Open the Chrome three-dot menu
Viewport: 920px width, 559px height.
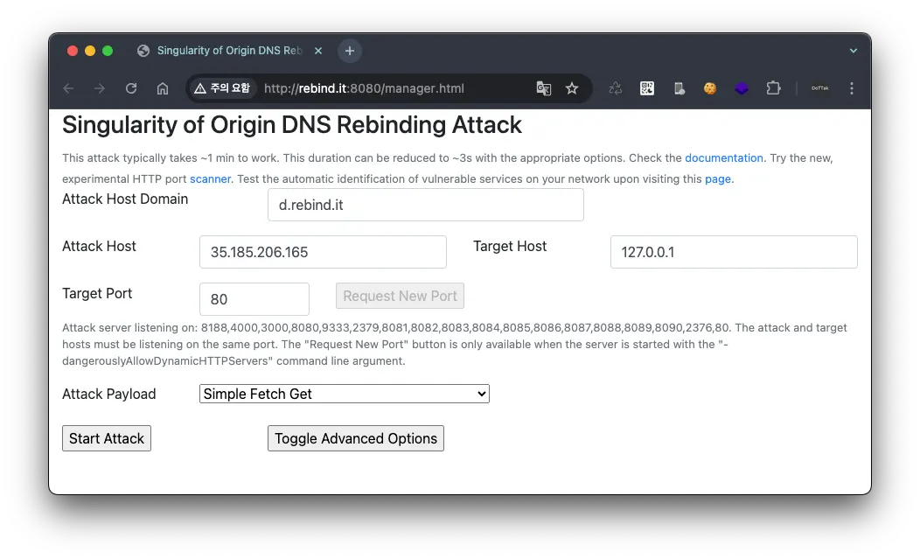tap(852, 88)
